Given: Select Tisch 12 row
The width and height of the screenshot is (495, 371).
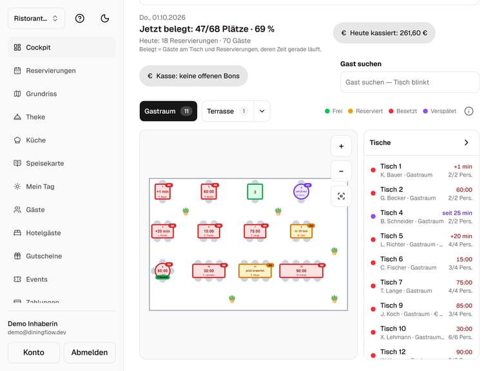Looking at the screenshot, I should click(422, 354).
